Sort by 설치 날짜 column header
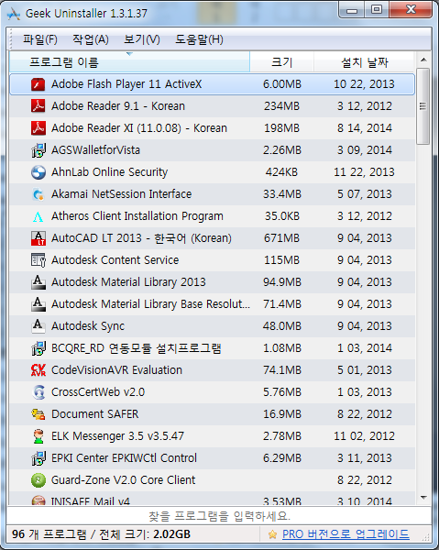The image size is (439, 550). click(365, 62)
